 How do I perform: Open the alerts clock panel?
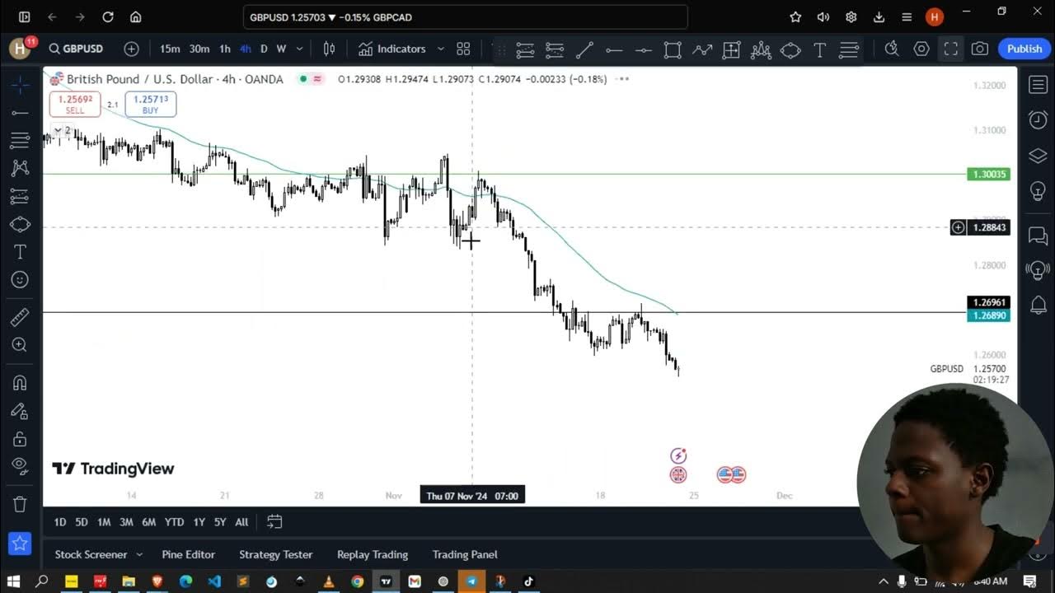pyautogui.click(x=1038, y=120)
